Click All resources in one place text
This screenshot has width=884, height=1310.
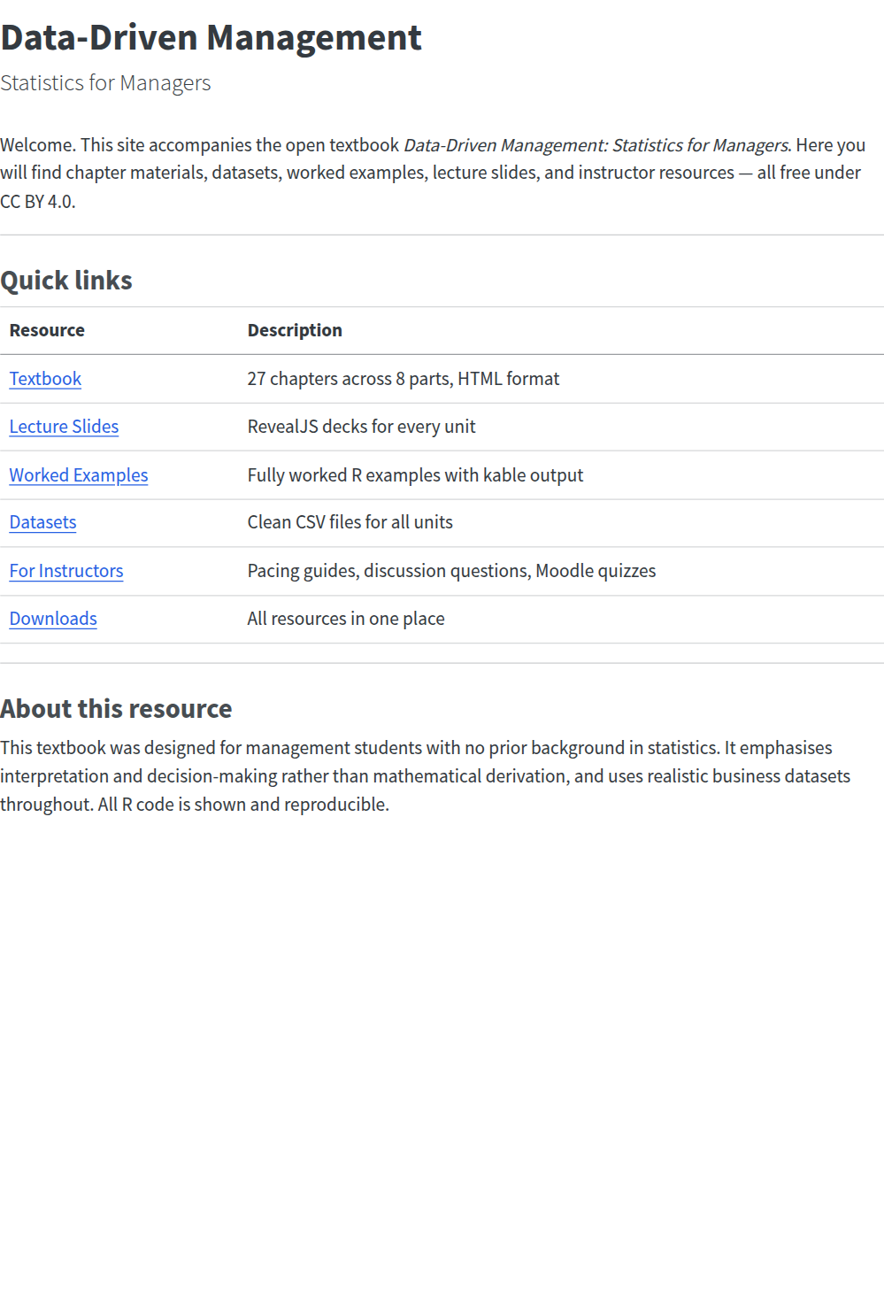click(346, 619)
